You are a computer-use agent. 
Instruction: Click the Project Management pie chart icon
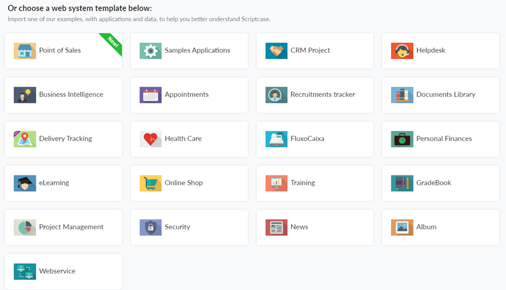25,227
